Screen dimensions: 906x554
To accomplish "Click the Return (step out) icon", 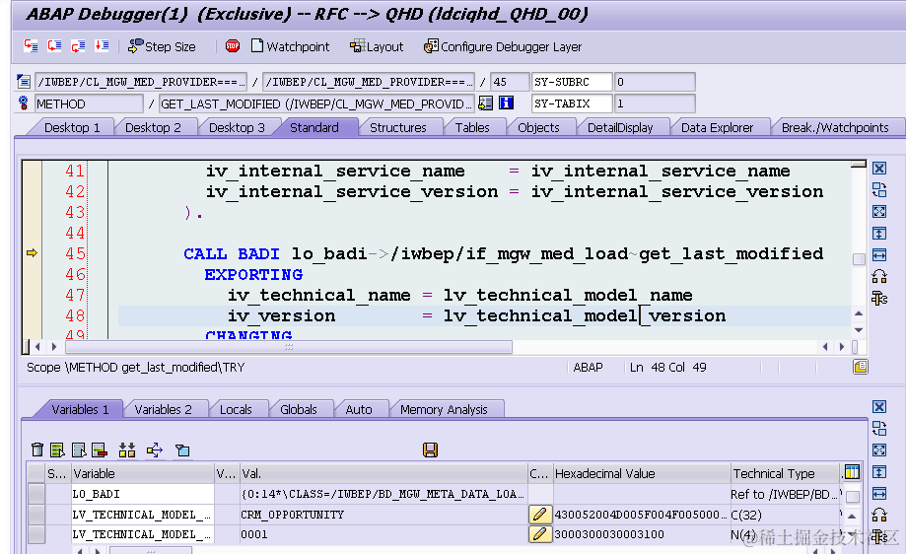I will tap(78, 46).
